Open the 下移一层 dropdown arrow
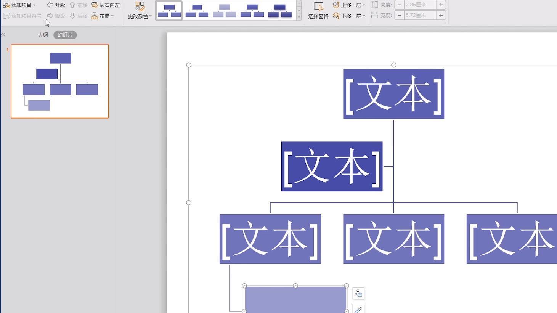557x313 pixels. point(364,16)
